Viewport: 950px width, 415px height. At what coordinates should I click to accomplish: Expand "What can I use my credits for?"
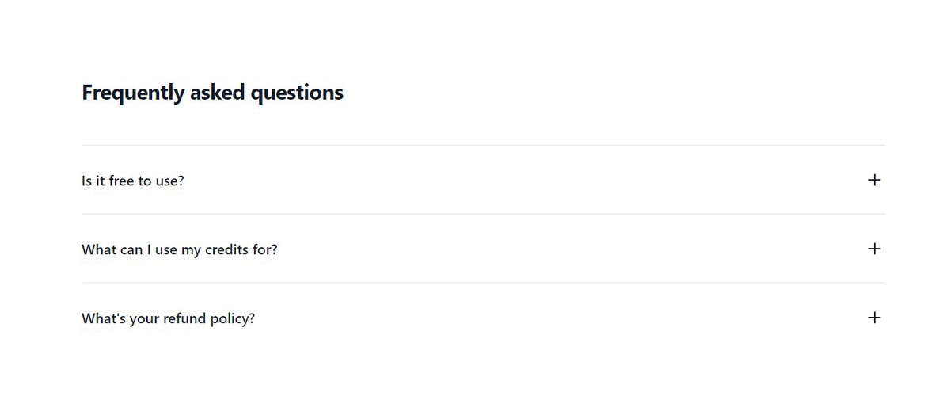point(180,249)
